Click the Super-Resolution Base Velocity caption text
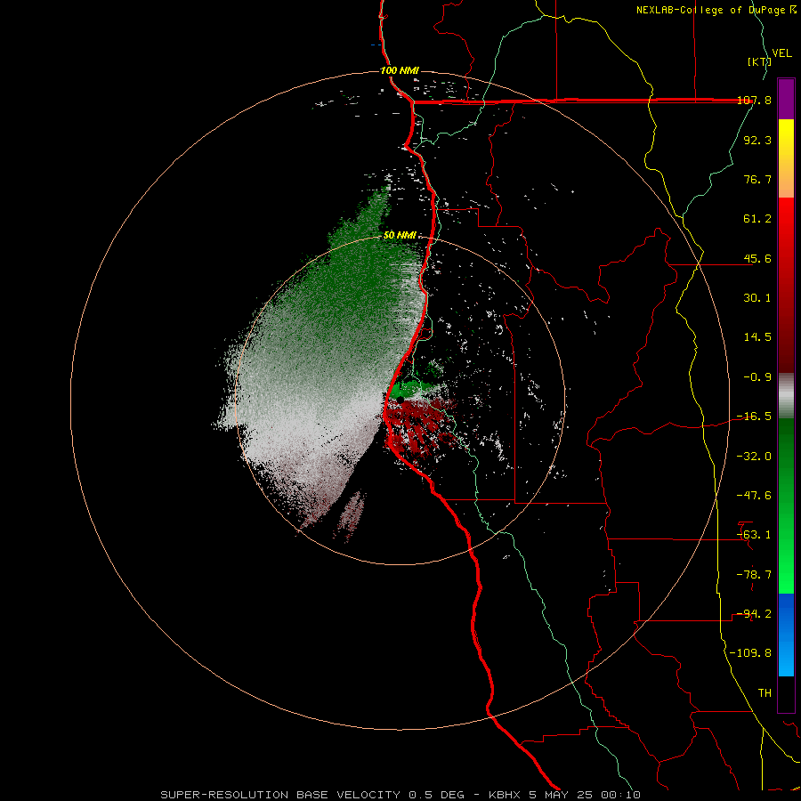The width and height of the screenshot is (801, 801). [400, 795]
